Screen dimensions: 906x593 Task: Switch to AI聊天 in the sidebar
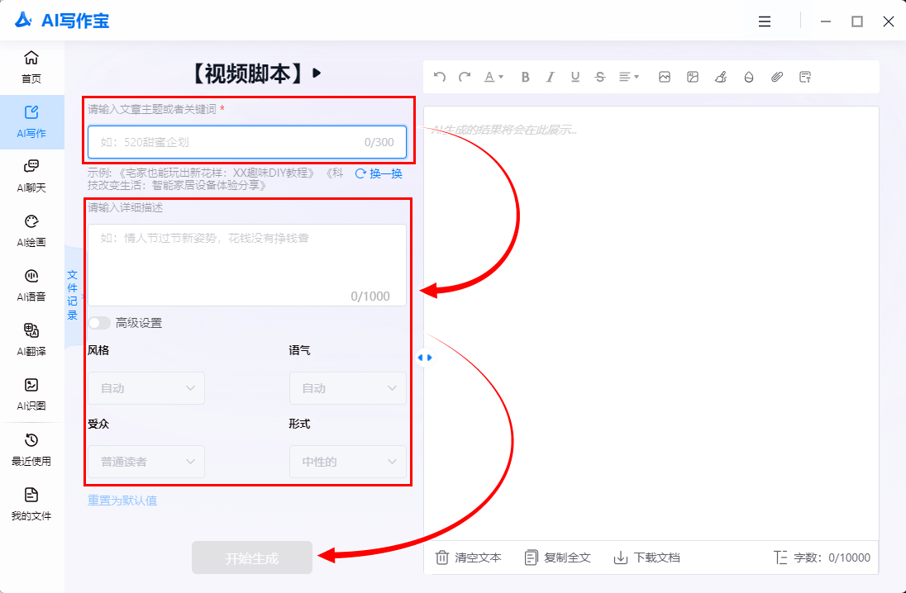[31, 175]
